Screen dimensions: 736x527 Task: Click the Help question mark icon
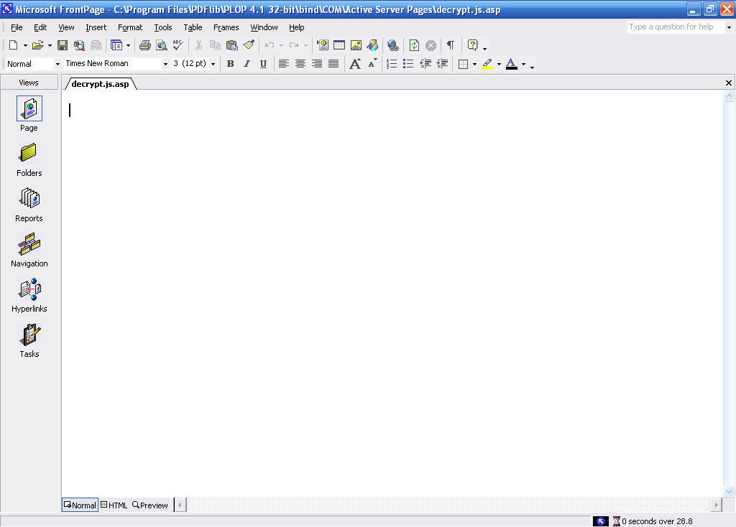[473, 45]
